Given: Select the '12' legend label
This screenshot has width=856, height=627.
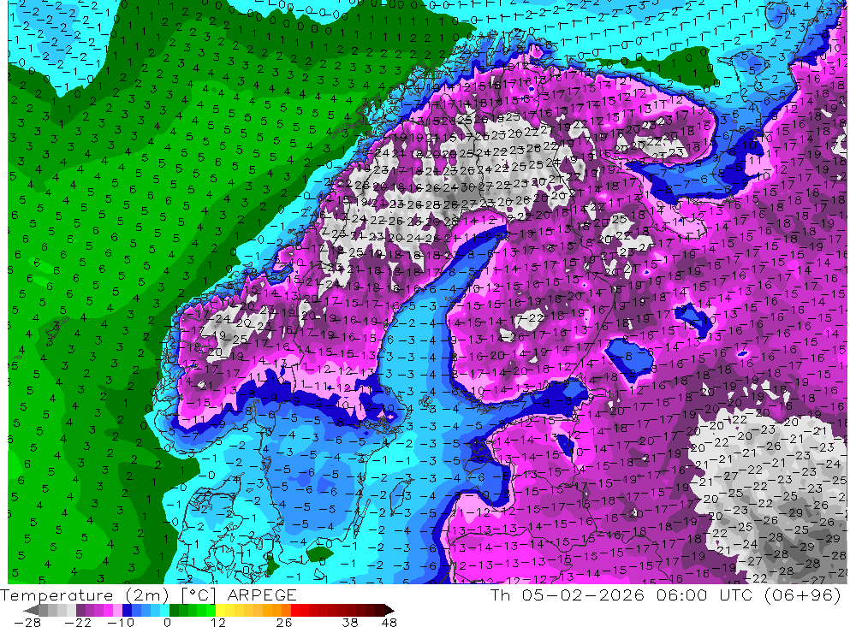Looking at the screenshot, I should (217, 622).
